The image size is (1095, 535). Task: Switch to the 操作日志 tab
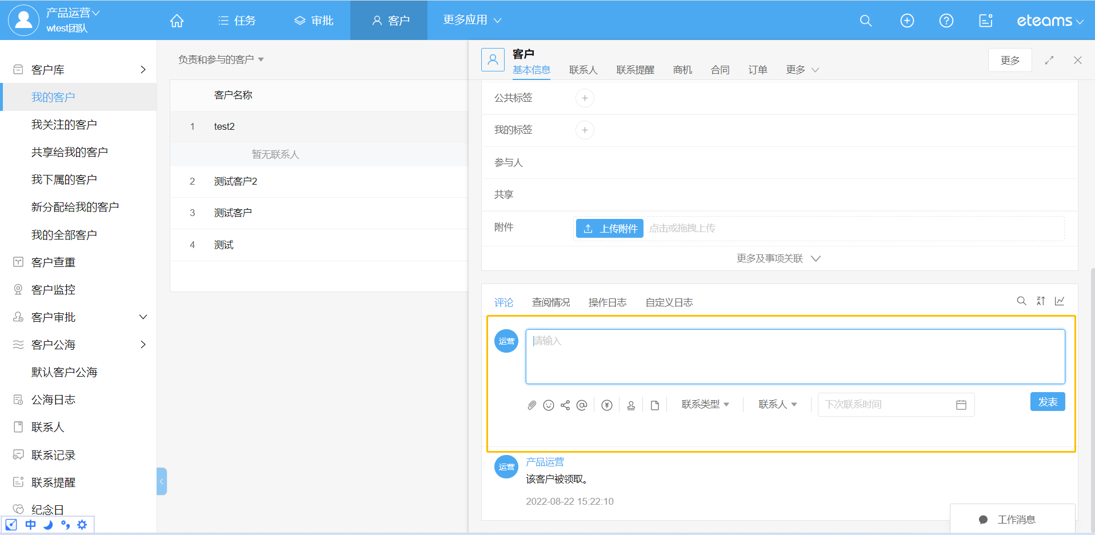pyautogui.click(x=607, y=302)
